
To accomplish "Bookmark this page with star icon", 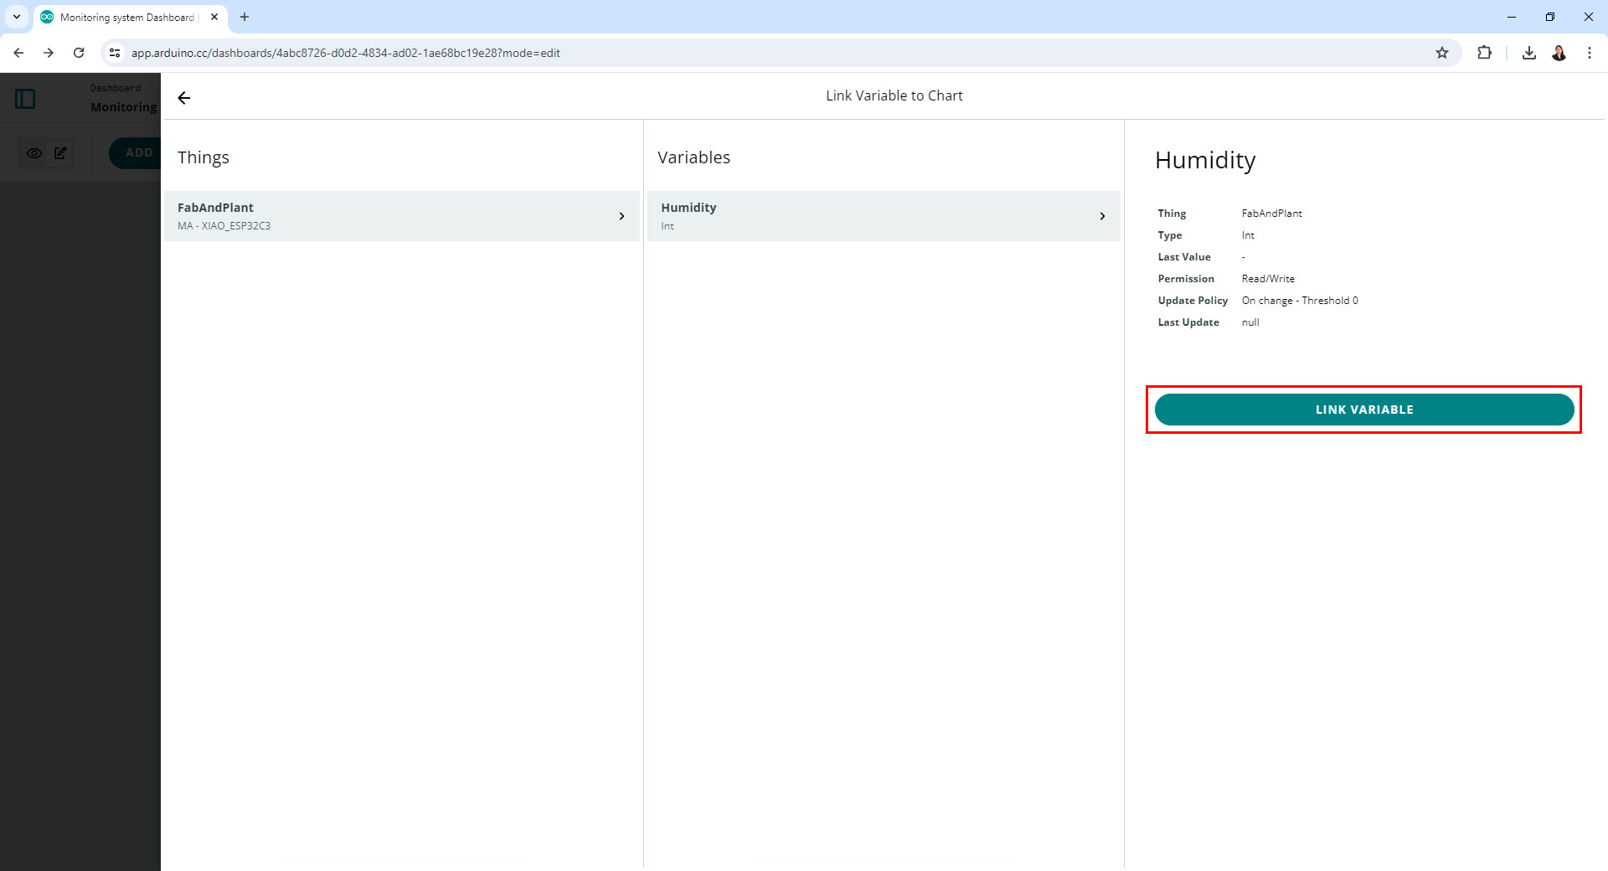I will (1442, 53).
